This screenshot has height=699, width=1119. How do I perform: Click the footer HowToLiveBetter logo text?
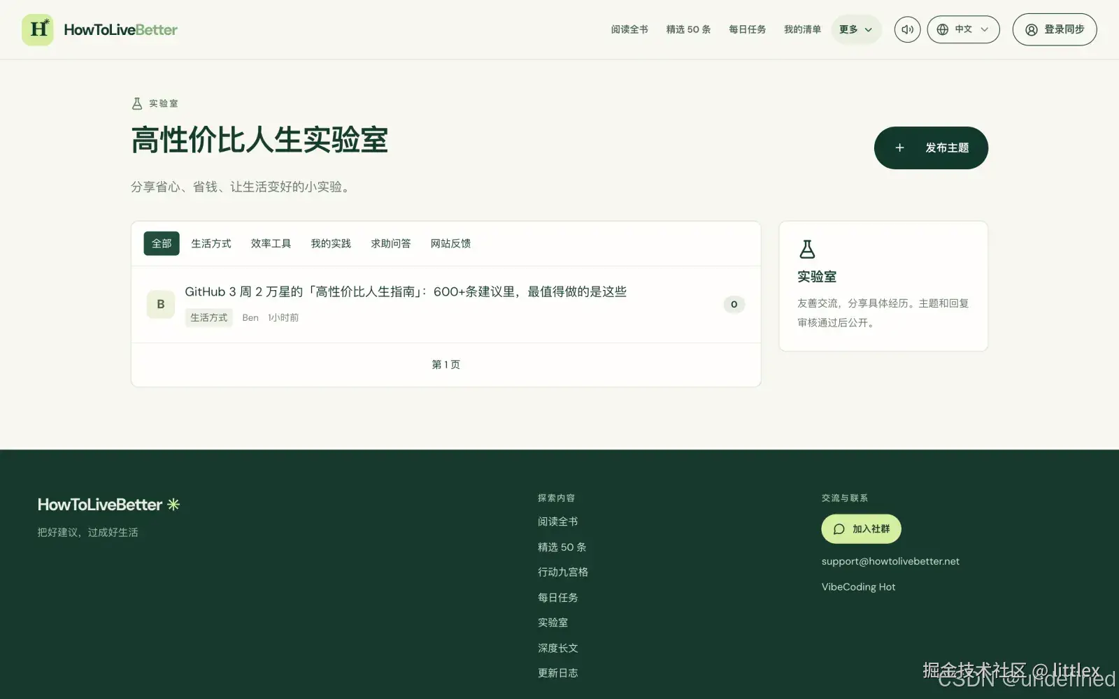click(100, 504)
